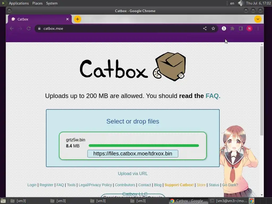
Task: Click Chrome icon at taskbar right end
Action: [252, 201]
